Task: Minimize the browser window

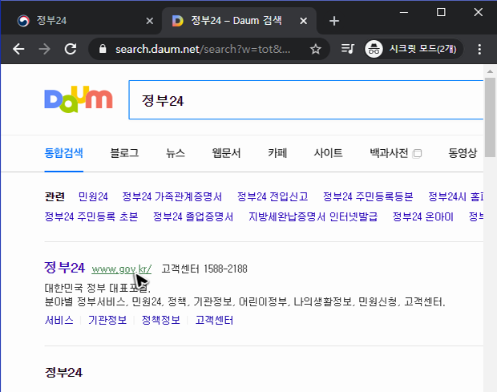Action: click(404, 12)
